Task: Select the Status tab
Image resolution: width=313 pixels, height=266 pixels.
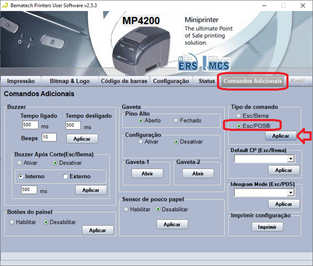Action: [207, 81]
